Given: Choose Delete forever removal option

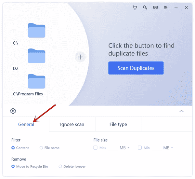Looking at the screenshot, I should point(60,166).
